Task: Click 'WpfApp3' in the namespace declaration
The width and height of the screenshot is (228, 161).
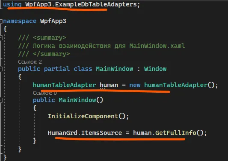Action: click(x=53, y=21)
